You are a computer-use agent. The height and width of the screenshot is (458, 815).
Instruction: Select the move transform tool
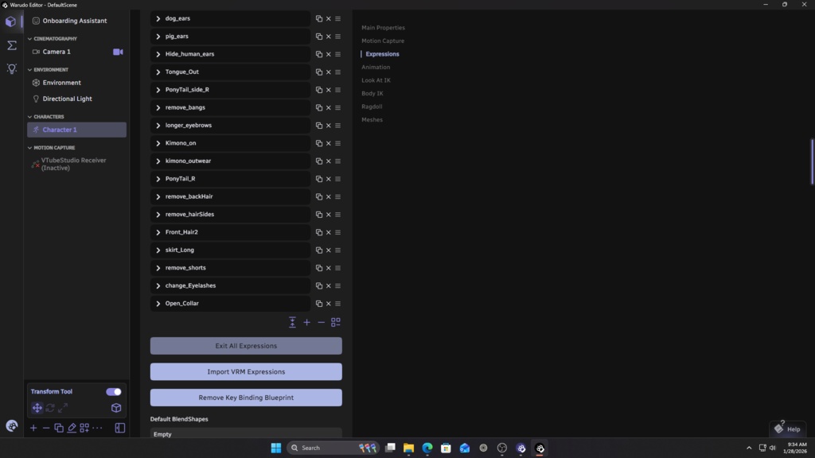pyautogui.click(x=37, y=408)
